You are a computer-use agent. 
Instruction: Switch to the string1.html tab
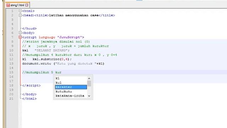(x=17, y=5)
